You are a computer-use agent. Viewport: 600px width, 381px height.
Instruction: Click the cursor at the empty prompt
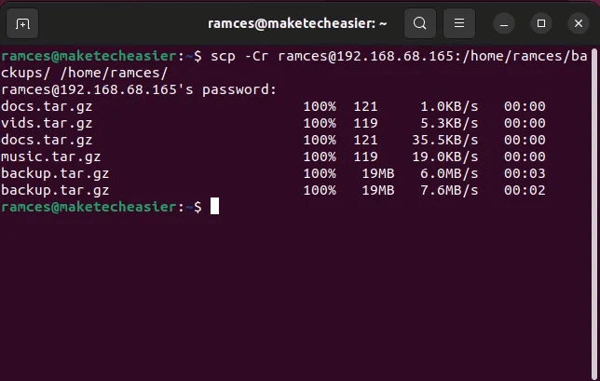[x=214, y=206]
